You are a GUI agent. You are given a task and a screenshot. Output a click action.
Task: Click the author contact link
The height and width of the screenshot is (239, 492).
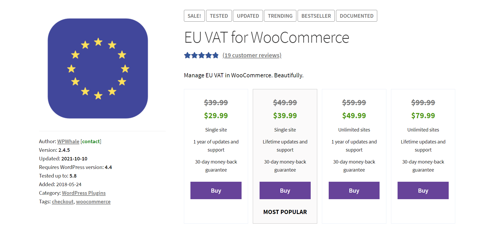pos(91,141)
